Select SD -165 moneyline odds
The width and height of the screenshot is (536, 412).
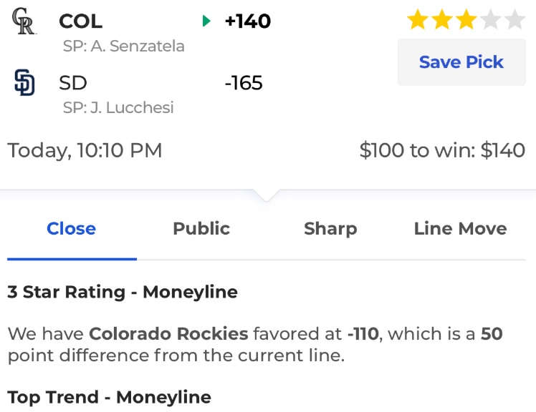(244, 83)
